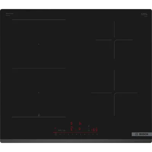
Task: Click the front-right cooking zone cross marker
Action: 114,93
